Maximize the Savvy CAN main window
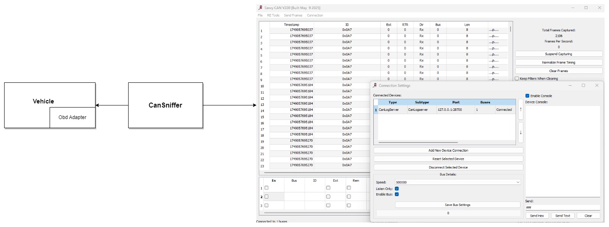This screenshot has width=609, height=227. 586,8
